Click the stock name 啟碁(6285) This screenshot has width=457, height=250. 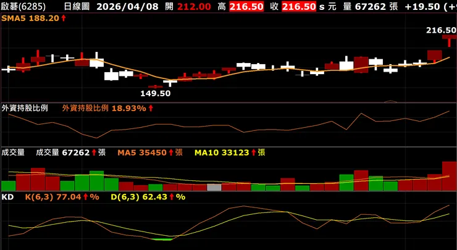pyautogui.click(x=23, y=6)
